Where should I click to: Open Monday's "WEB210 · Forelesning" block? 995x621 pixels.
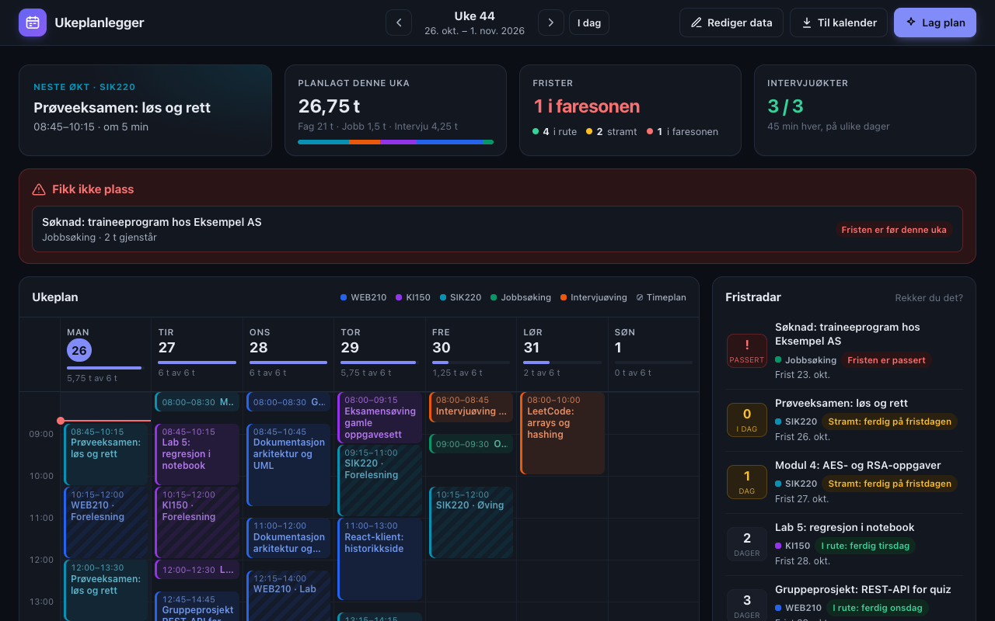[x=106, y=522]
